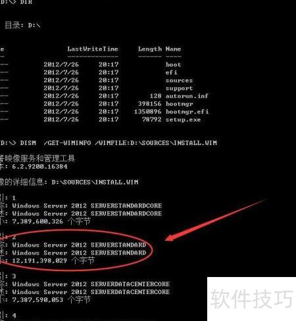296x321 pixels.
Task: Select the first SERVERDATACENTERCORE name line
Action: tap(91, 284)
